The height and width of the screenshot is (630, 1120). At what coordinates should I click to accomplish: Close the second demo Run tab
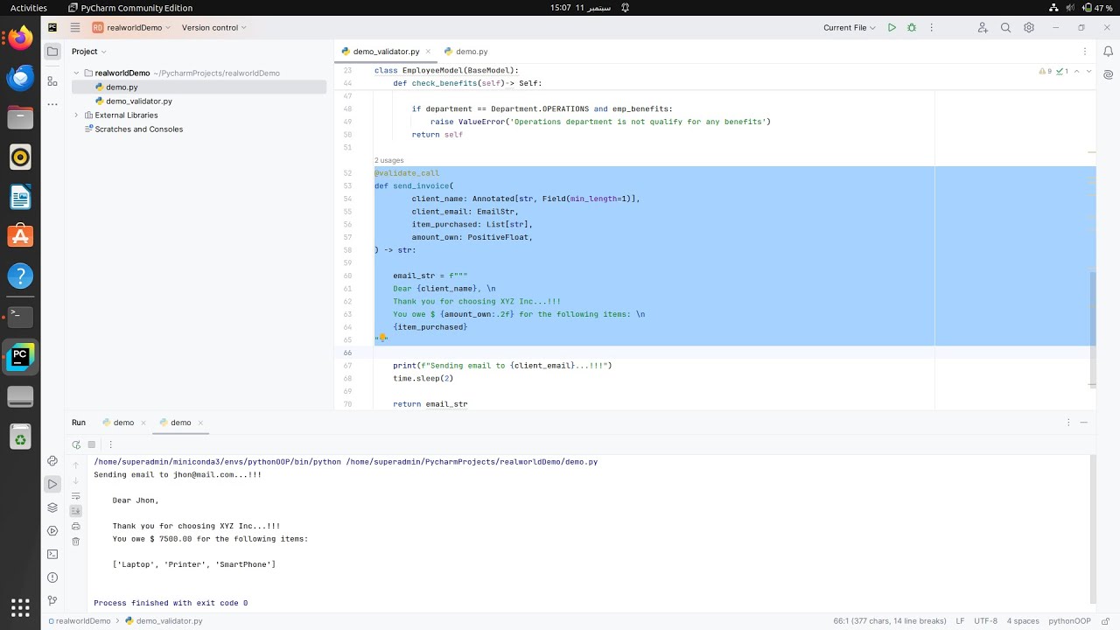(x=200, y=423)
